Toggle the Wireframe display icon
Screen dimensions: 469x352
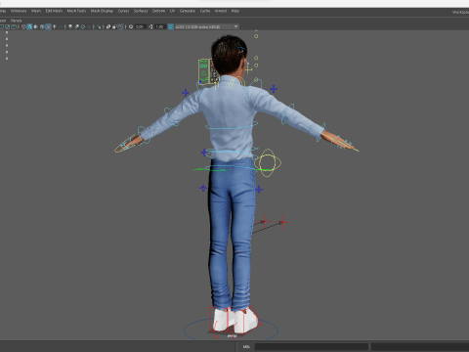23,26
